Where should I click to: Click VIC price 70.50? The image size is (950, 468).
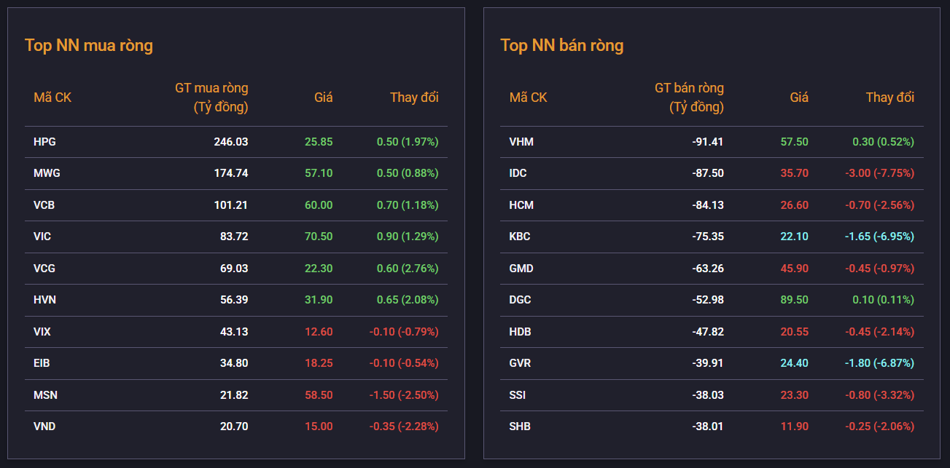click(x=319, y=237)
